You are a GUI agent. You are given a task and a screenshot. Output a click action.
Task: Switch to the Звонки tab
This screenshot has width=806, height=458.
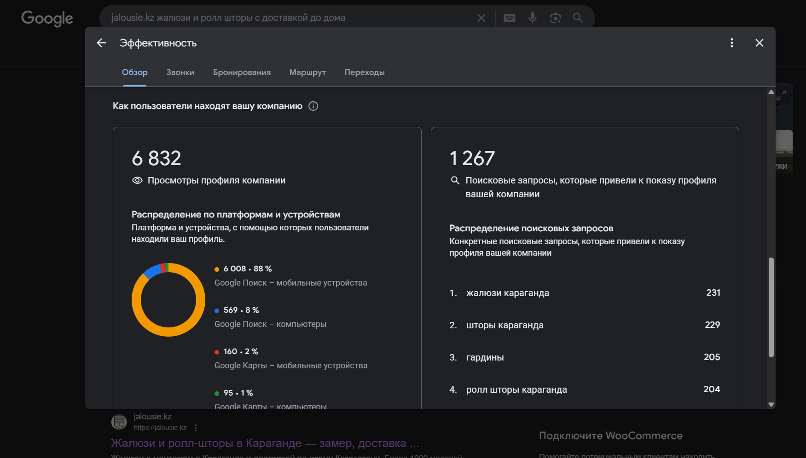pos(180,72)
